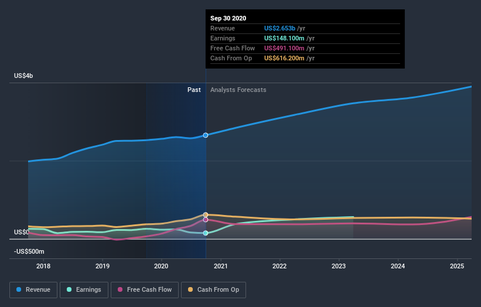Click the Analysts Forecasts label

[238, 90]
